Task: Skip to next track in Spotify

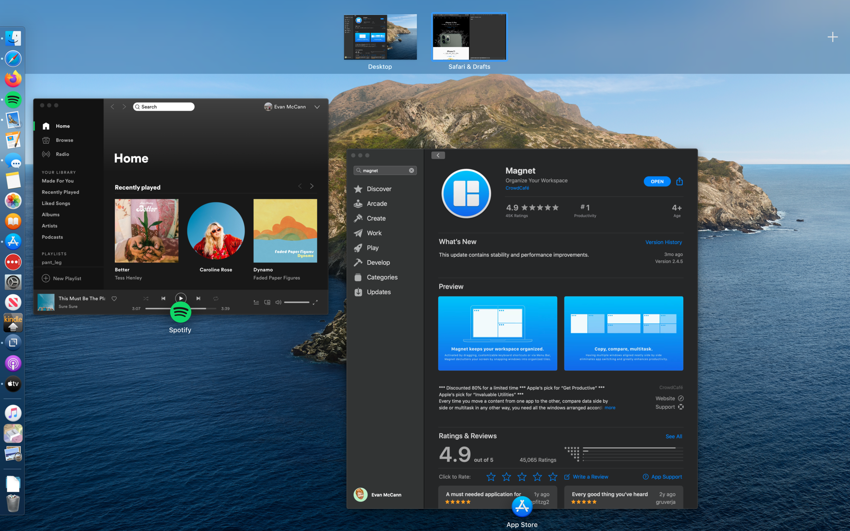Action: 198,298
